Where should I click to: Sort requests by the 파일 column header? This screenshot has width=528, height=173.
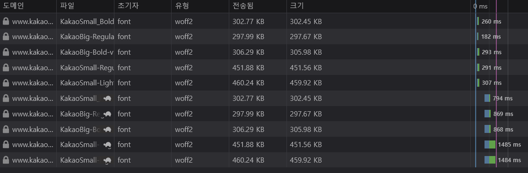point(67,6)
